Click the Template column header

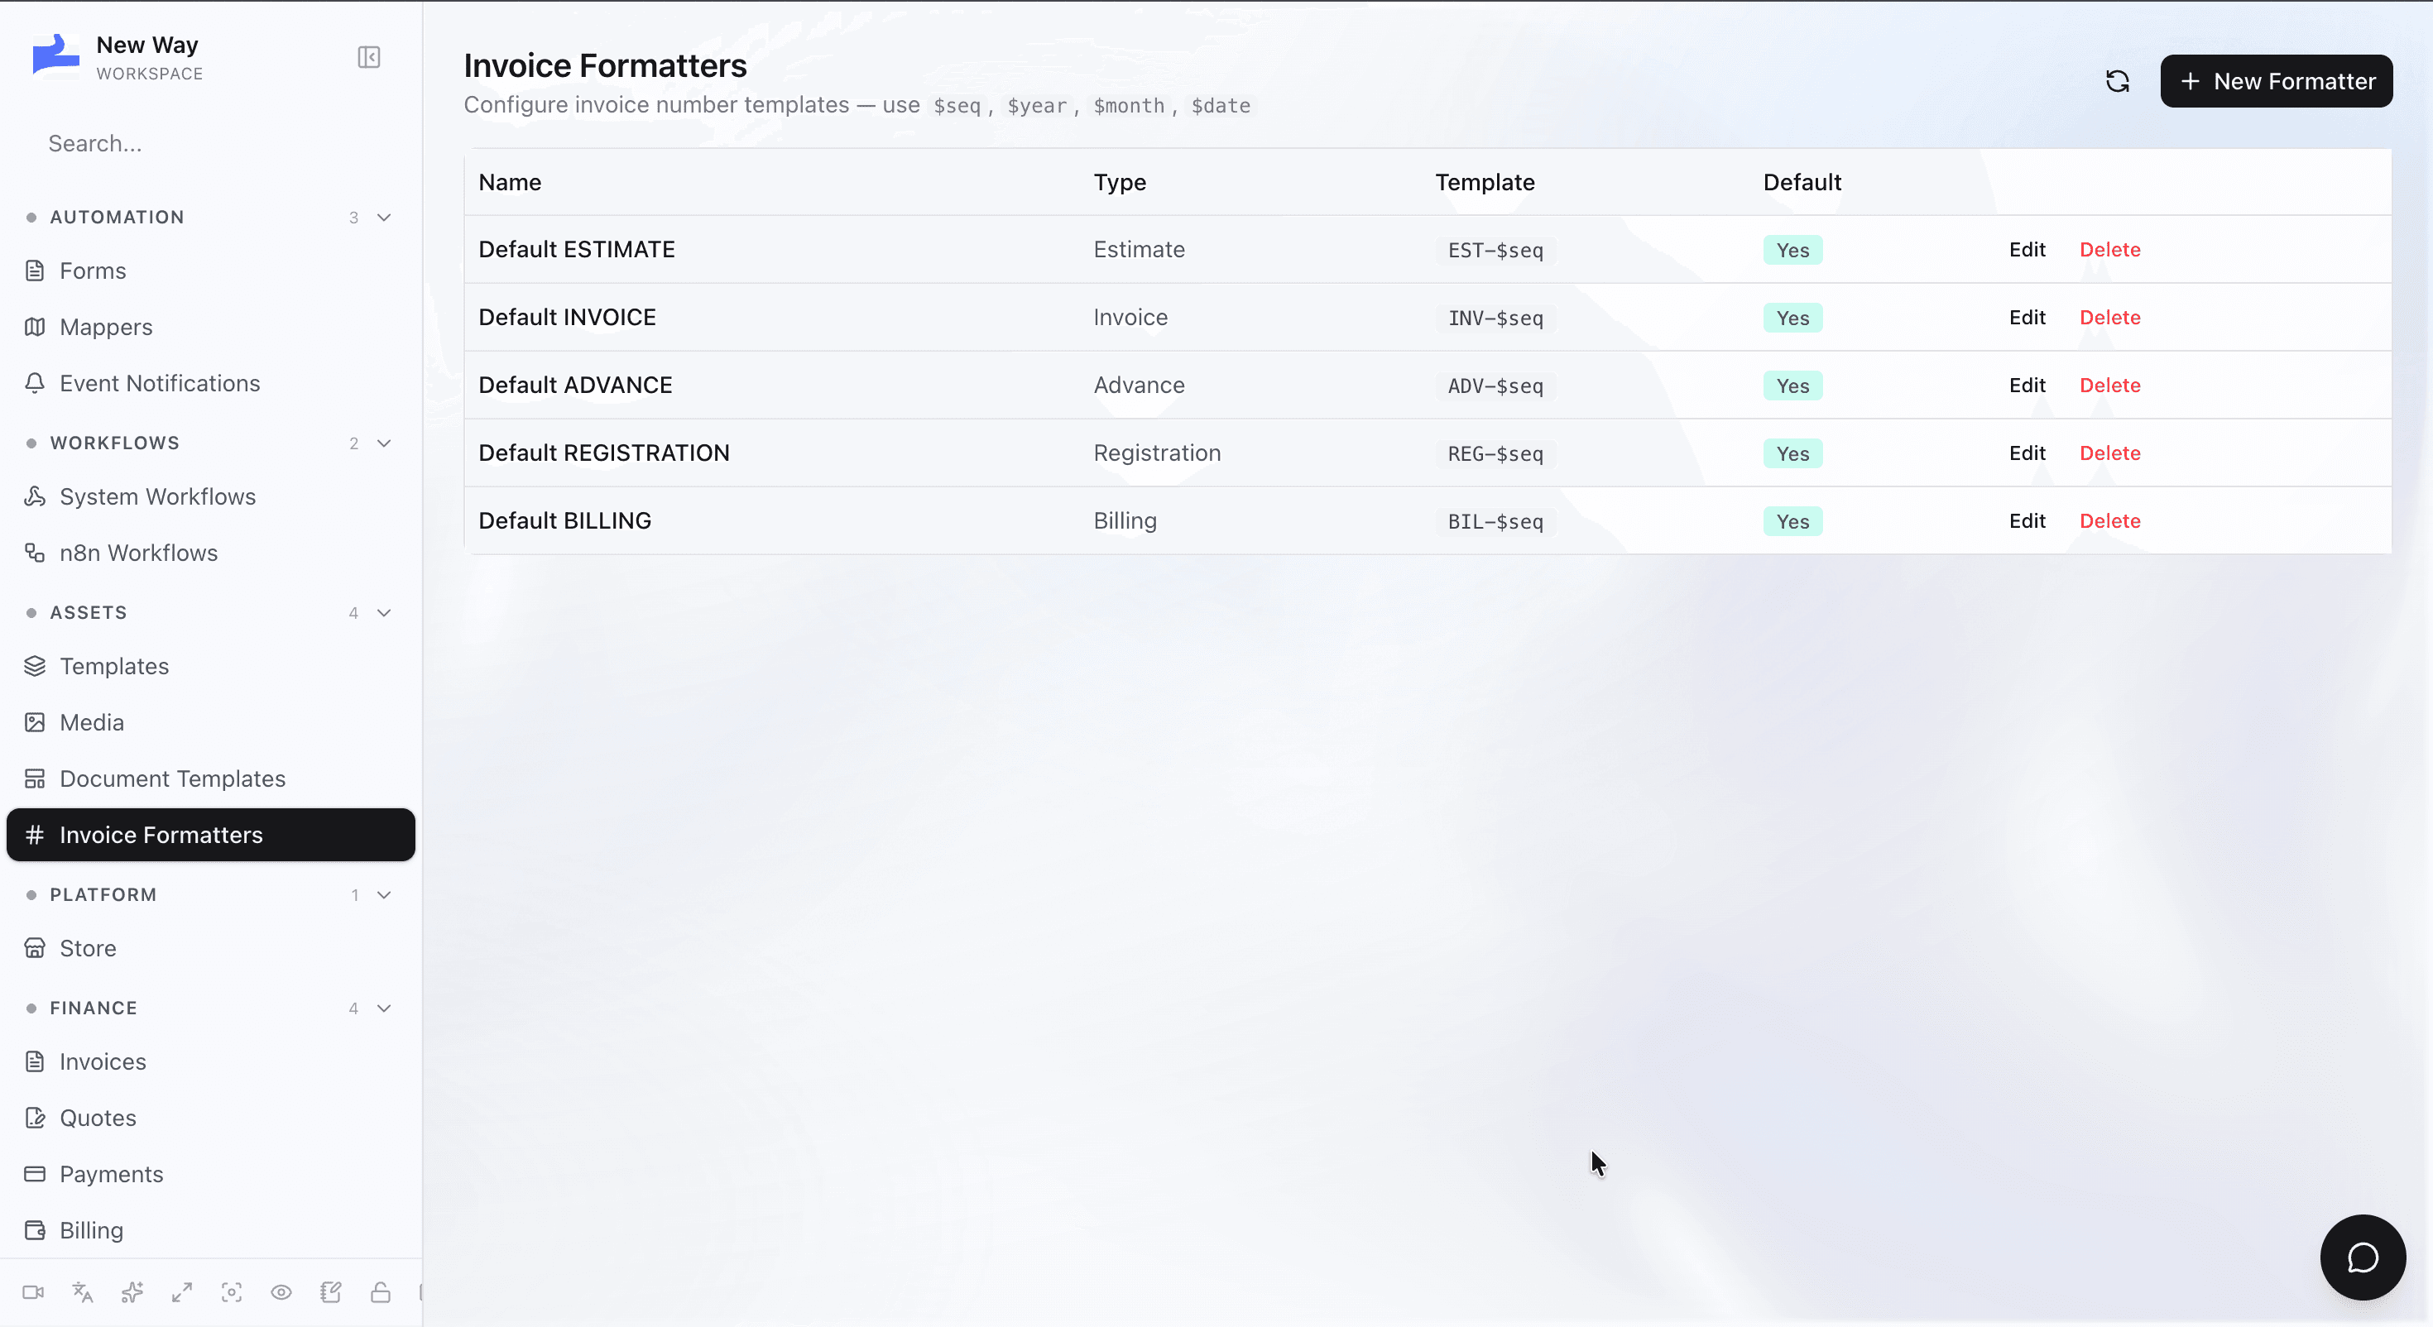click(x=1485, y=182)
